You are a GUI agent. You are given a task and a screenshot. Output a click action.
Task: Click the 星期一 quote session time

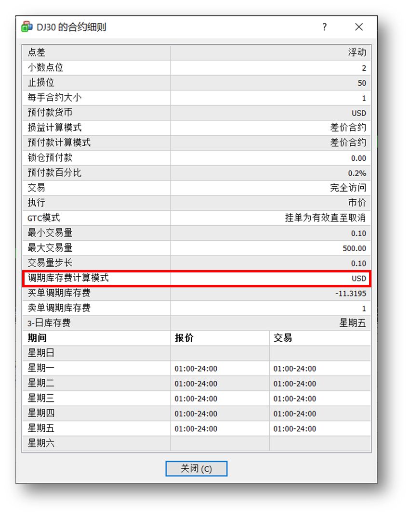pos(196,369)
